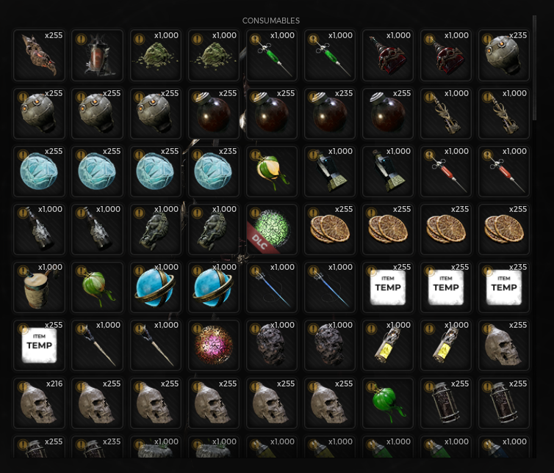Click the spiky shell item x255
This screenshot has width=554, height=473.
[x=39, y=55]
